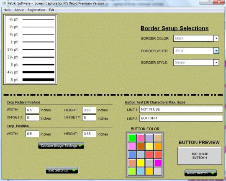Click the Crop Picture Position WIDTH field
226x181 pixels.
pyautogui.click(x=32, y=110)
